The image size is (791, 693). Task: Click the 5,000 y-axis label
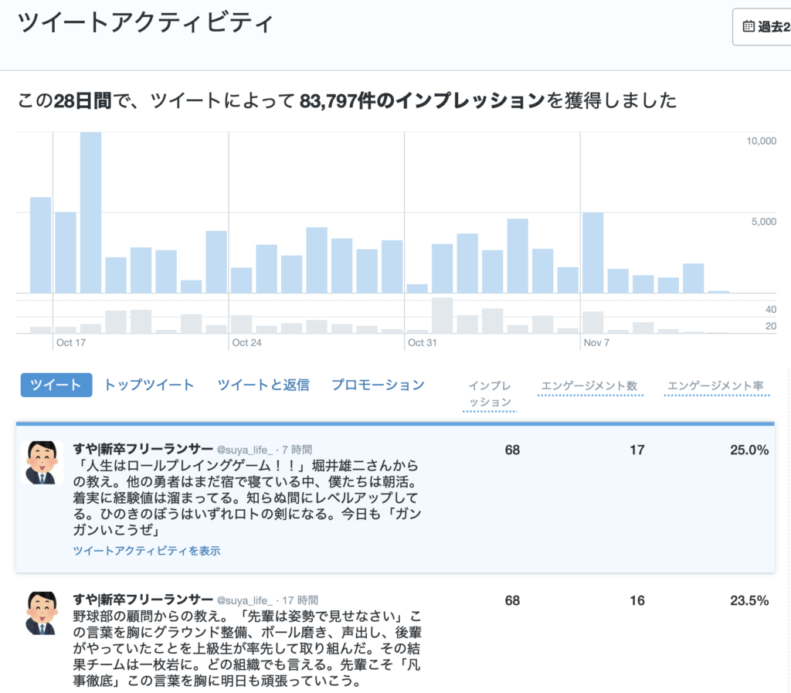764,222
